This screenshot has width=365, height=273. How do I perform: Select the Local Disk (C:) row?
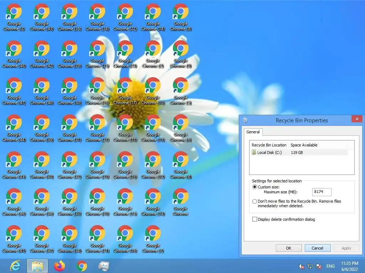[x=299, y=152]
